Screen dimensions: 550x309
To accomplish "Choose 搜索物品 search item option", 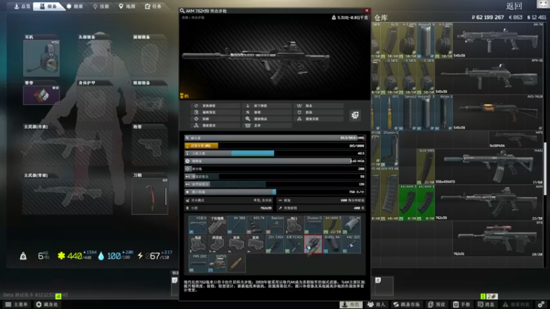I will click(x=267, y=119).
